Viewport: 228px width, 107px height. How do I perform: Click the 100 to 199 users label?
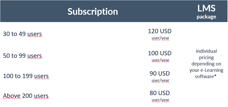tap(26, 76)
